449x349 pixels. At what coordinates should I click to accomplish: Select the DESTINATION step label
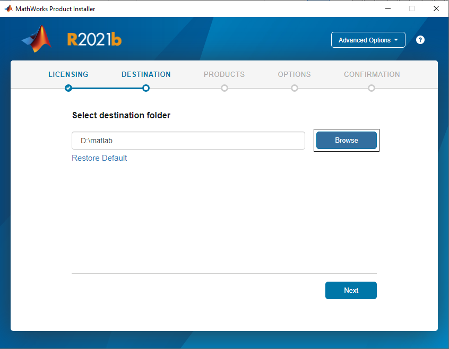[146, 74]
